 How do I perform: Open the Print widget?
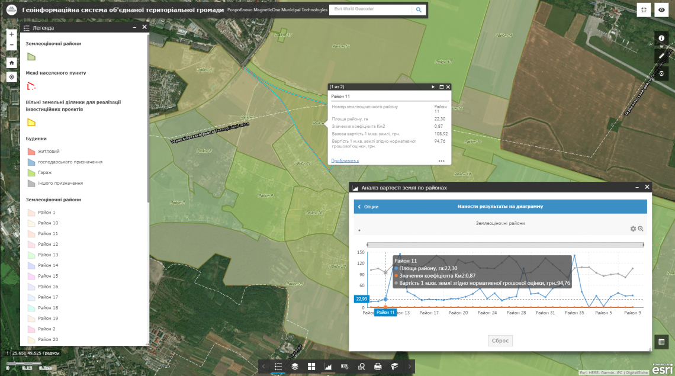click(378, 367)
